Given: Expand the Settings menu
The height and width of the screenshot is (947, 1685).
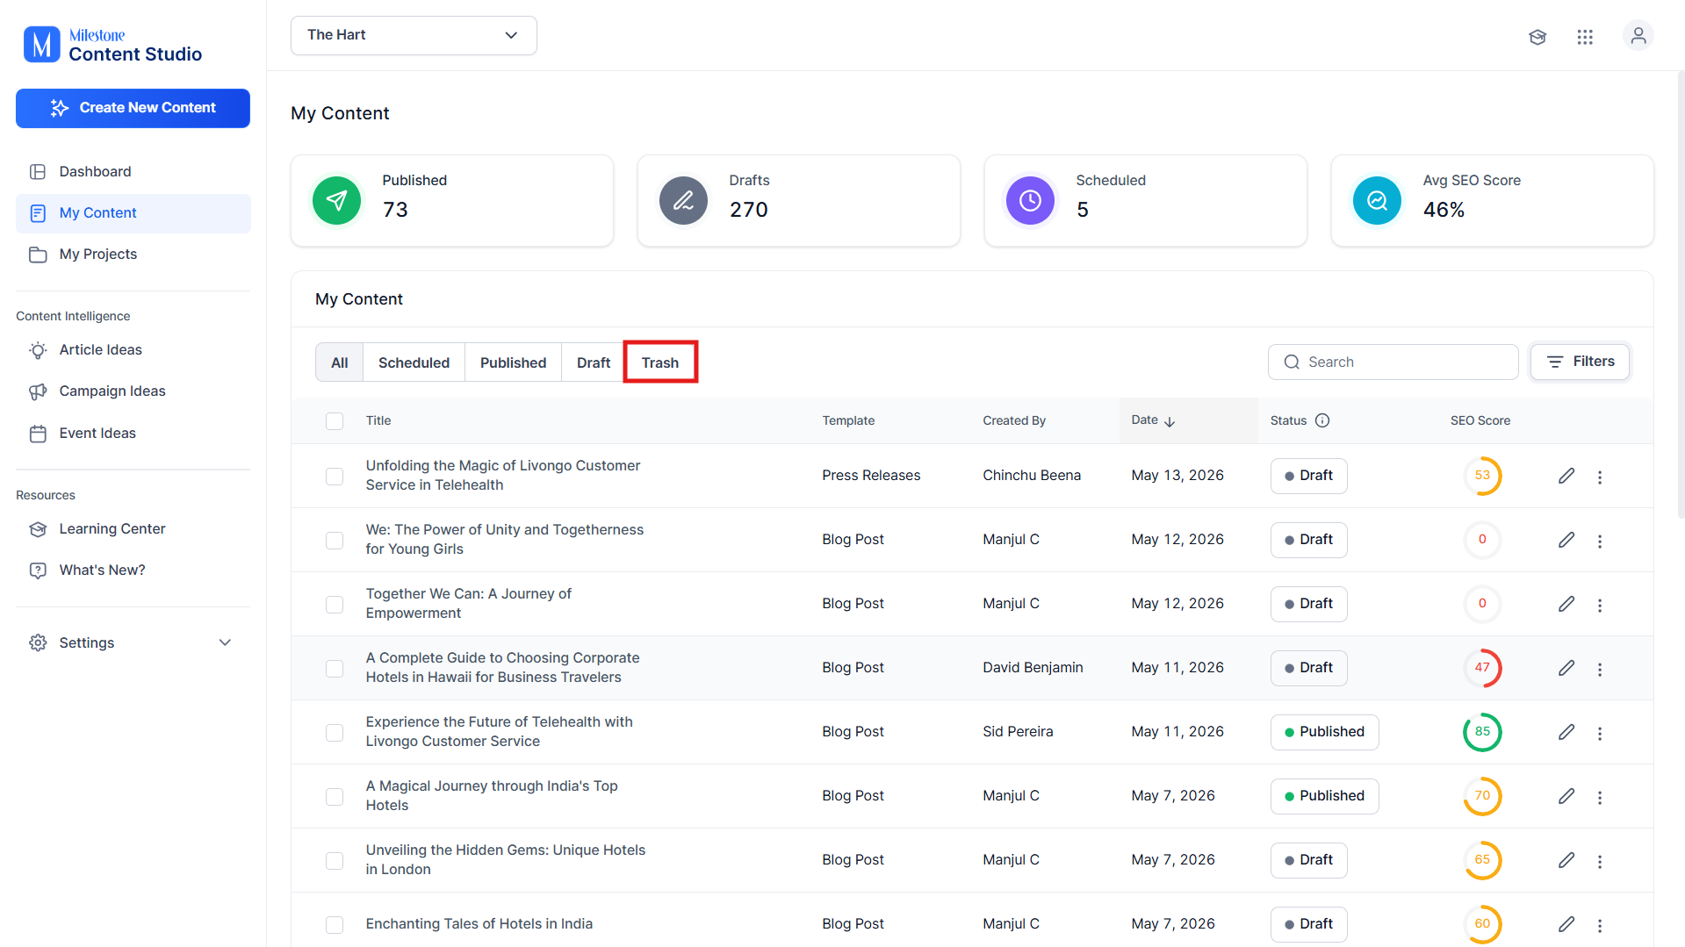Looking at the screenshot, I should tap(133, 642).
